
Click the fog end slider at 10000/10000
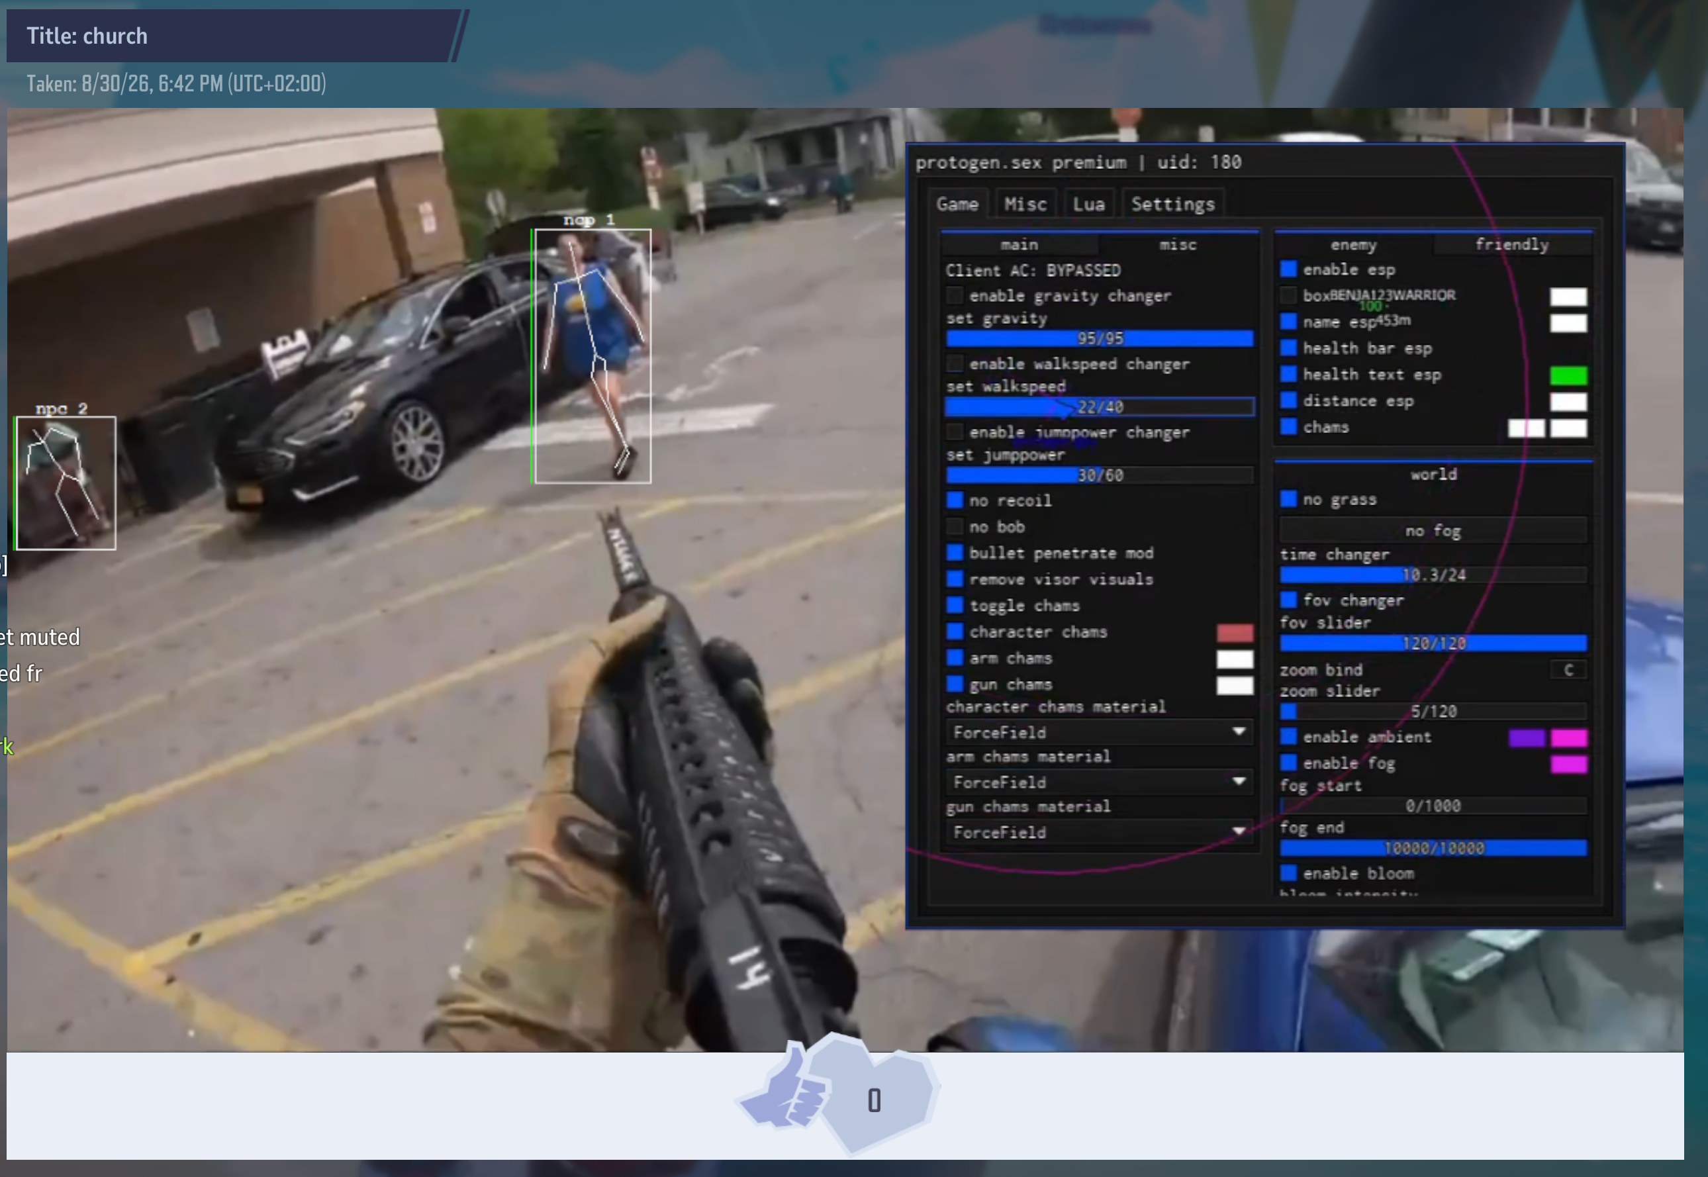(x=1433, y=849)
